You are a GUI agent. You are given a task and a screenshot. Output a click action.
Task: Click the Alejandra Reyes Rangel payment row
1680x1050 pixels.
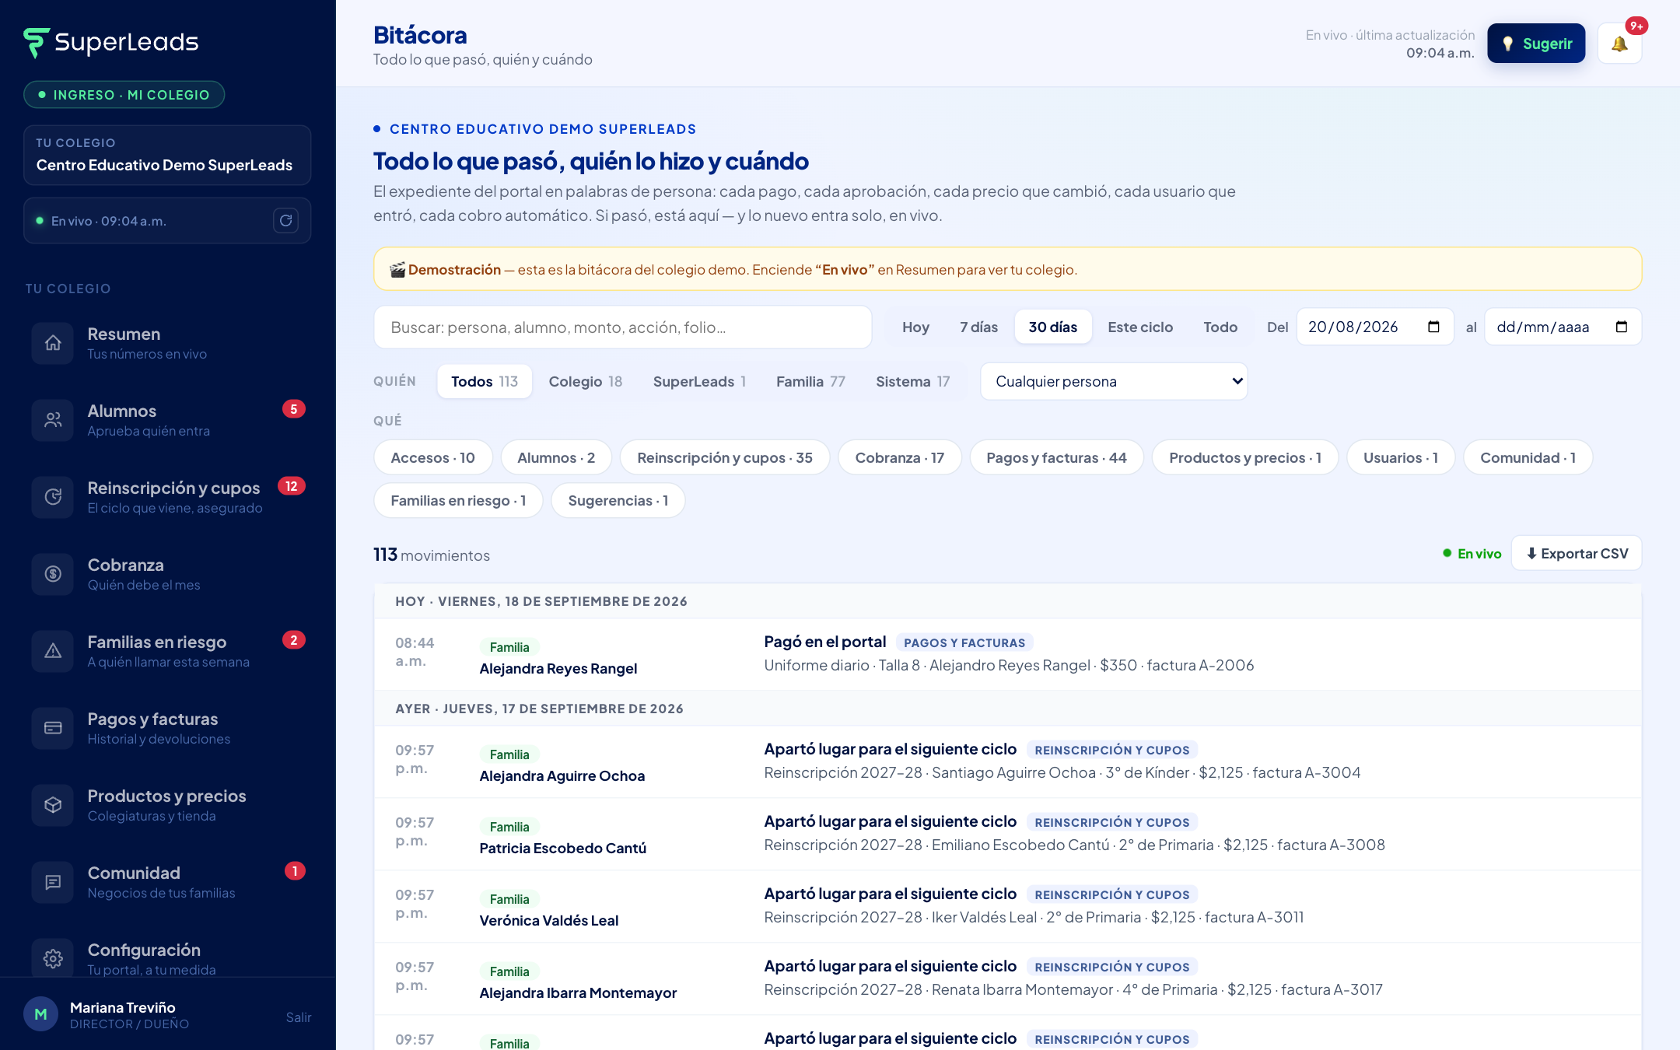click(1007, 654)
